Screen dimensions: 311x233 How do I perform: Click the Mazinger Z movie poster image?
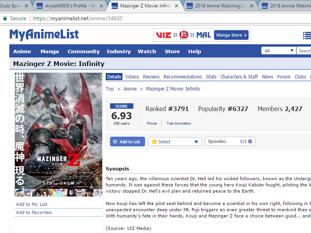pyautogui.click(x=53, y=134)
